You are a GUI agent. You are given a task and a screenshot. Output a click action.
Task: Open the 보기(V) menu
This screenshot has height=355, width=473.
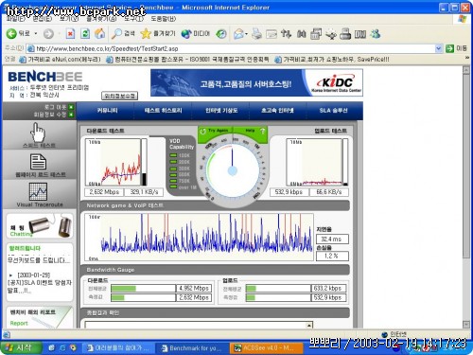tap(69, 19)
